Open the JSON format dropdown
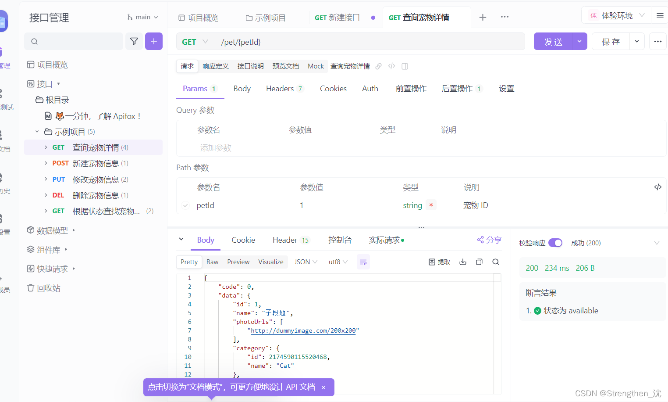This screenshot has height=402, width=668. [306, 262]
